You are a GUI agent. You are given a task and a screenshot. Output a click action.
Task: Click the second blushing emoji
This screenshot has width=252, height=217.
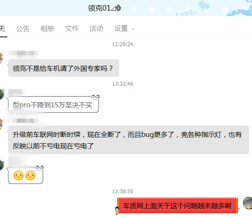point(30,175)
